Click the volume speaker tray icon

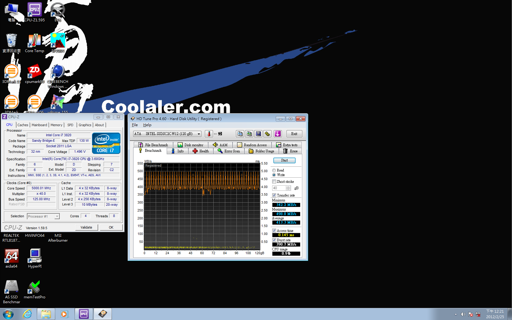(463, 314)
